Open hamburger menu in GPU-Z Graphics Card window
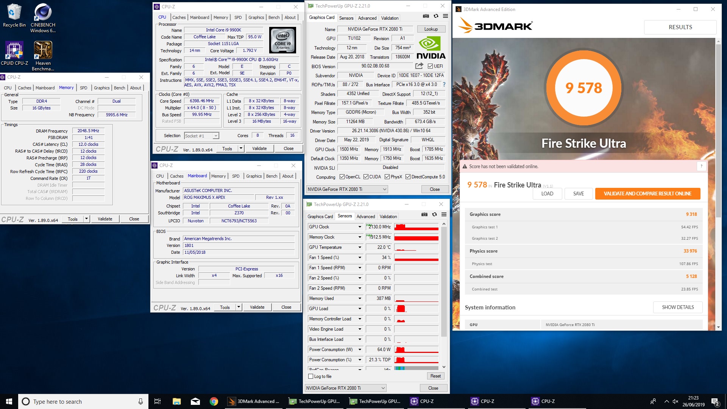Image resolution: width=727 pixels, height=409 pixels. [445, 16]
